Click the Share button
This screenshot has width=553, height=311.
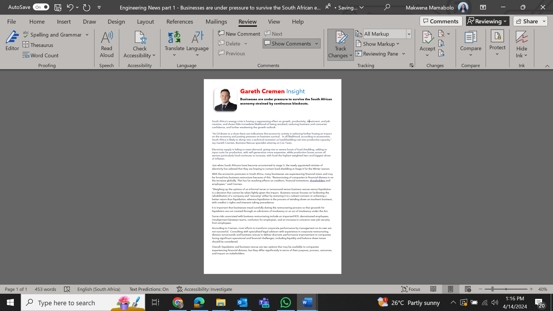[527, 21]
